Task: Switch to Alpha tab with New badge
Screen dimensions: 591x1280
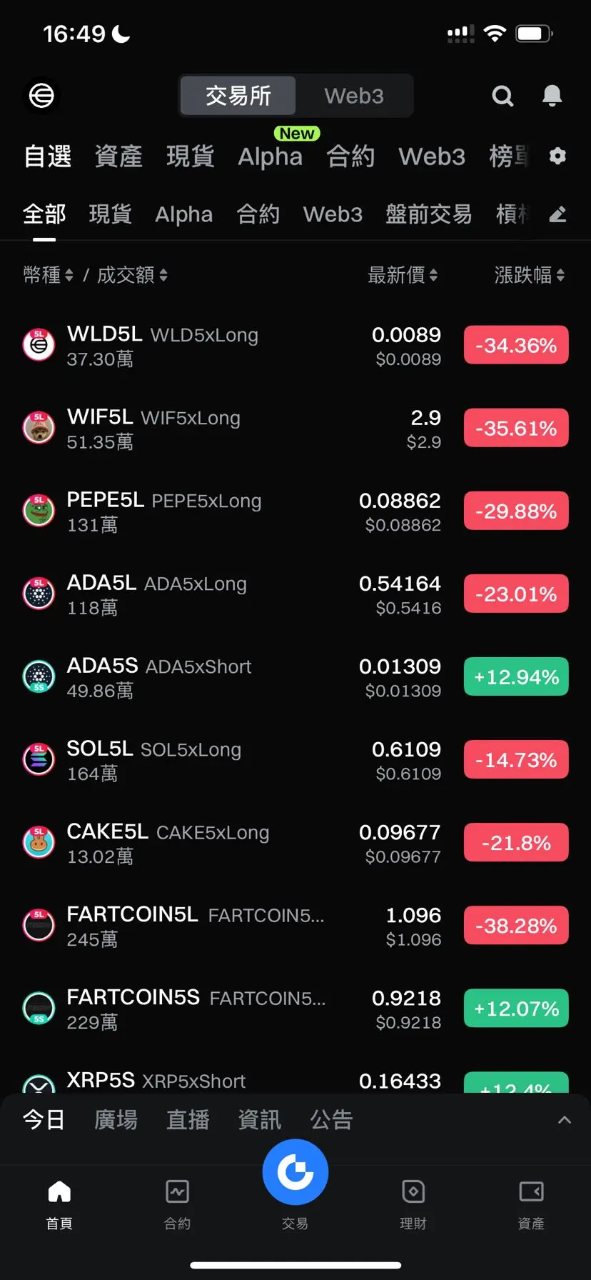Action: click(271, 156)
